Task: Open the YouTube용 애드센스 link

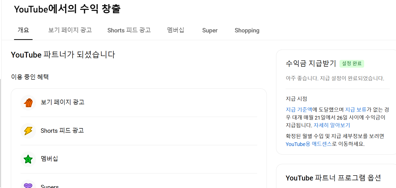Action: click(309, 144)
